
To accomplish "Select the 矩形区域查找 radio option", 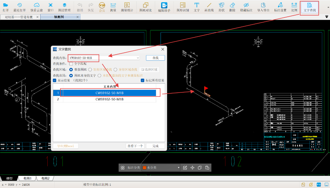I will coord(90,70).
